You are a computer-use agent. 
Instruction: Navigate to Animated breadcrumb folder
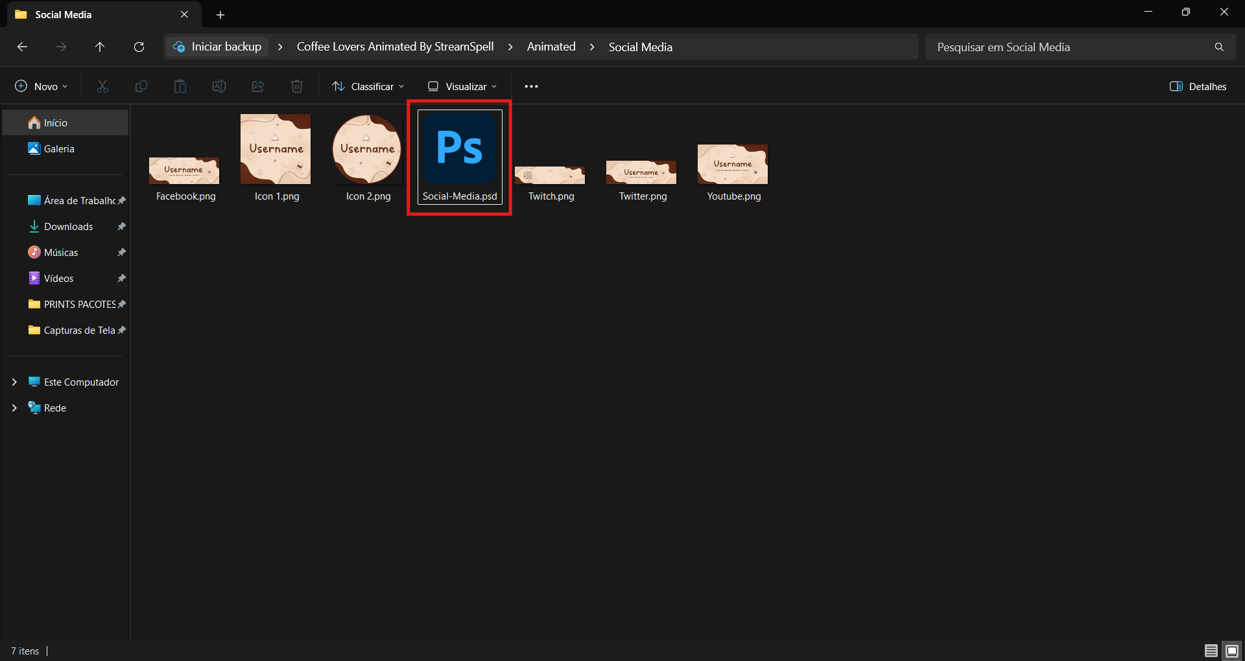(551, 47)
